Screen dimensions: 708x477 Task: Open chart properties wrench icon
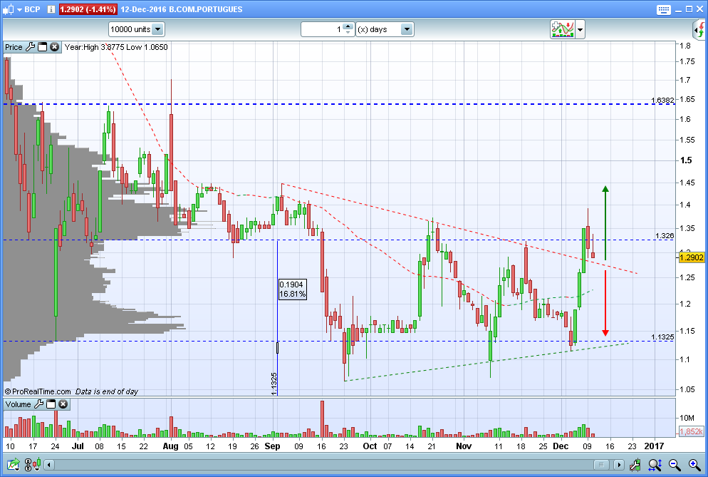click(x=635, y=464)
